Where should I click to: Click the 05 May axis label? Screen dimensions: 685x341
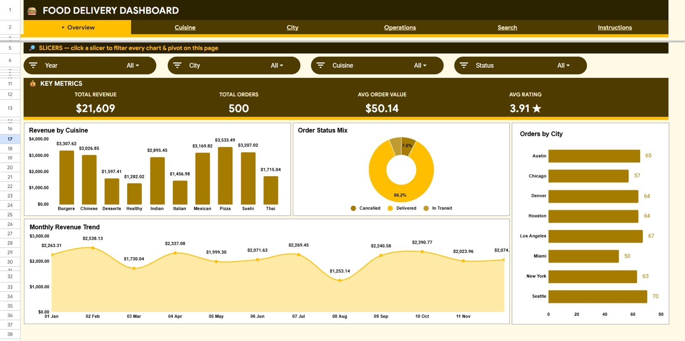[216, 316]
